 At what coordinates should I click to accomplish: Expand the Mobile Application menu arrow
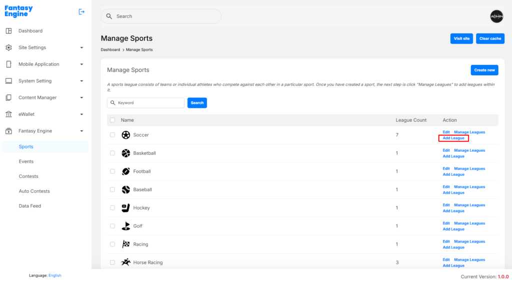click(81, 64)
